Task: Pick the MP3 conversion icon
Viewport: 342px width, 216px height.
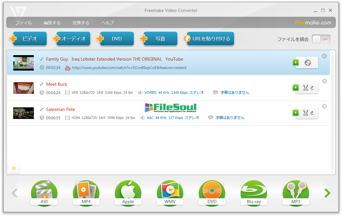Action: tap(296, 193)
